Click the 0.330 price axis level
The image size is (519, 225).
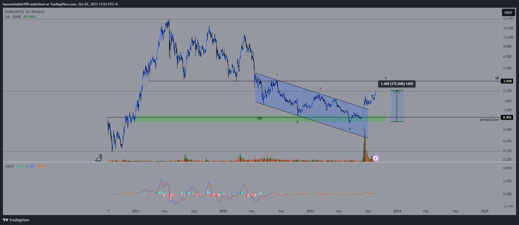[508, 151]
